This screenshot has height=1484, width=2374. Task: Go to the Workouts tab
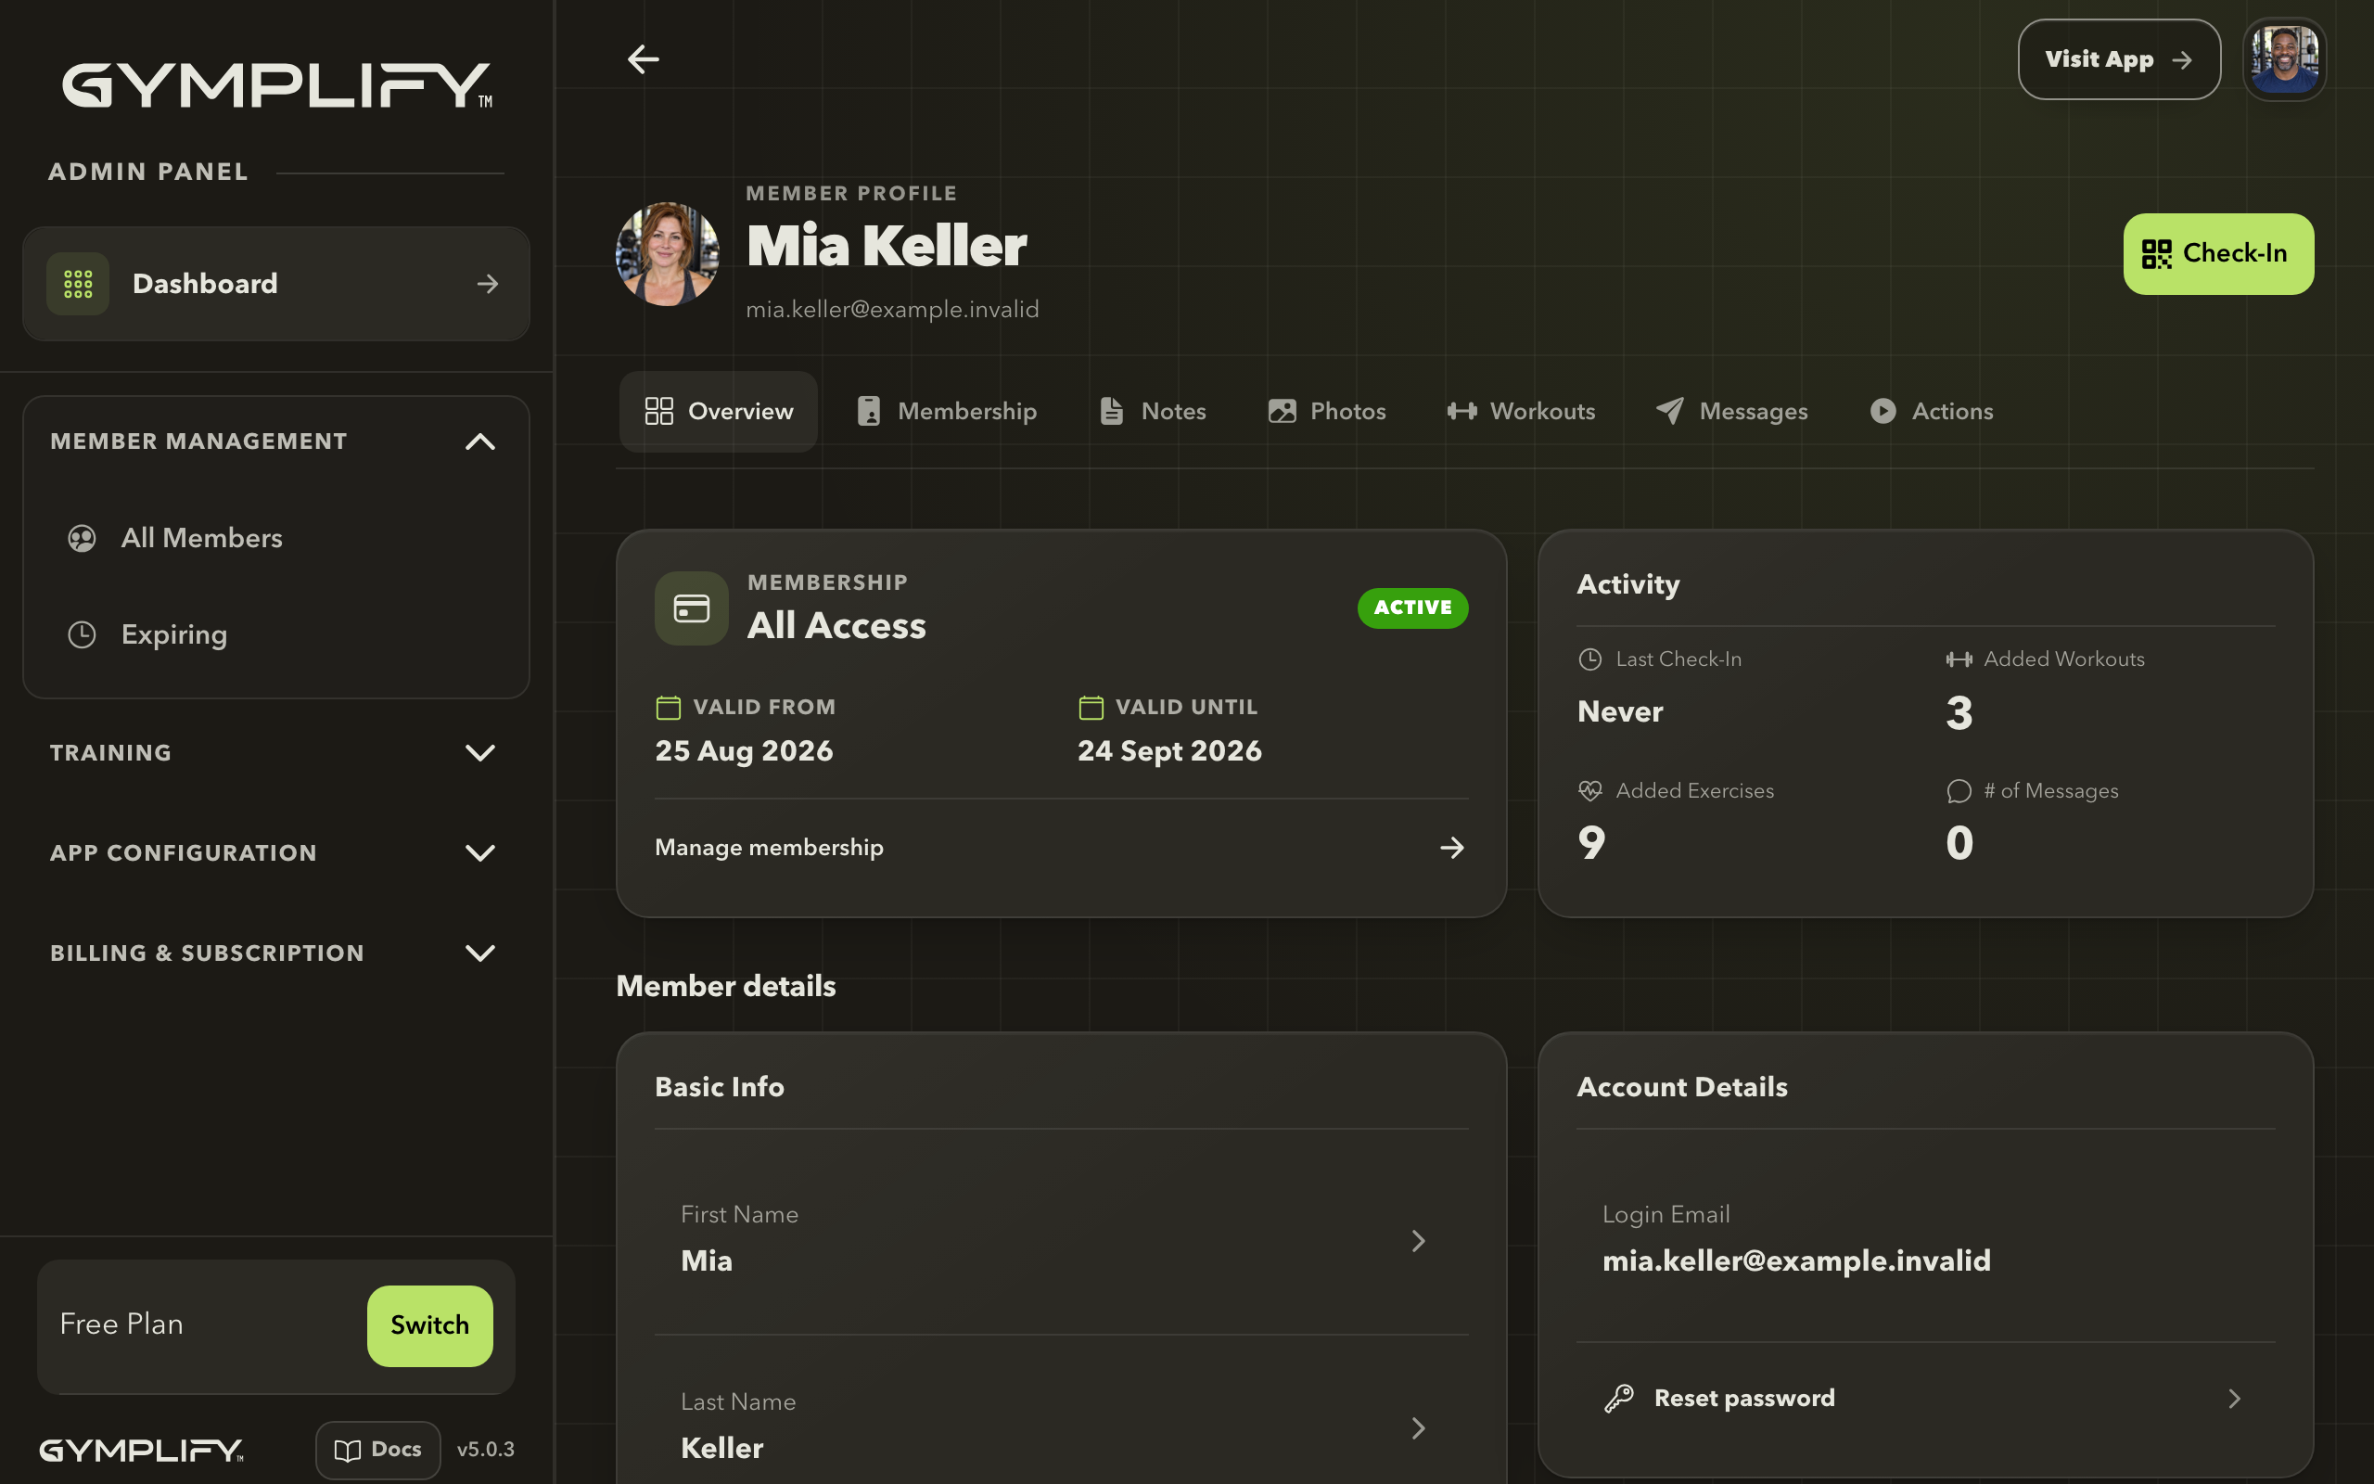click(1521, 411)
